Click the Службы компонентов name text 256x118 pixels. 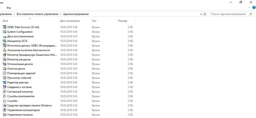pyautogui.click(x=21, y=96)
